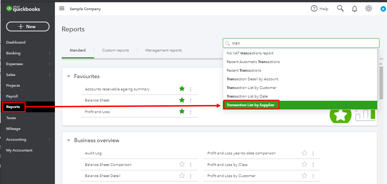Collapse the Favourites section
The width and height of the screenshot is (387, 184).
(x=68, y=76)
